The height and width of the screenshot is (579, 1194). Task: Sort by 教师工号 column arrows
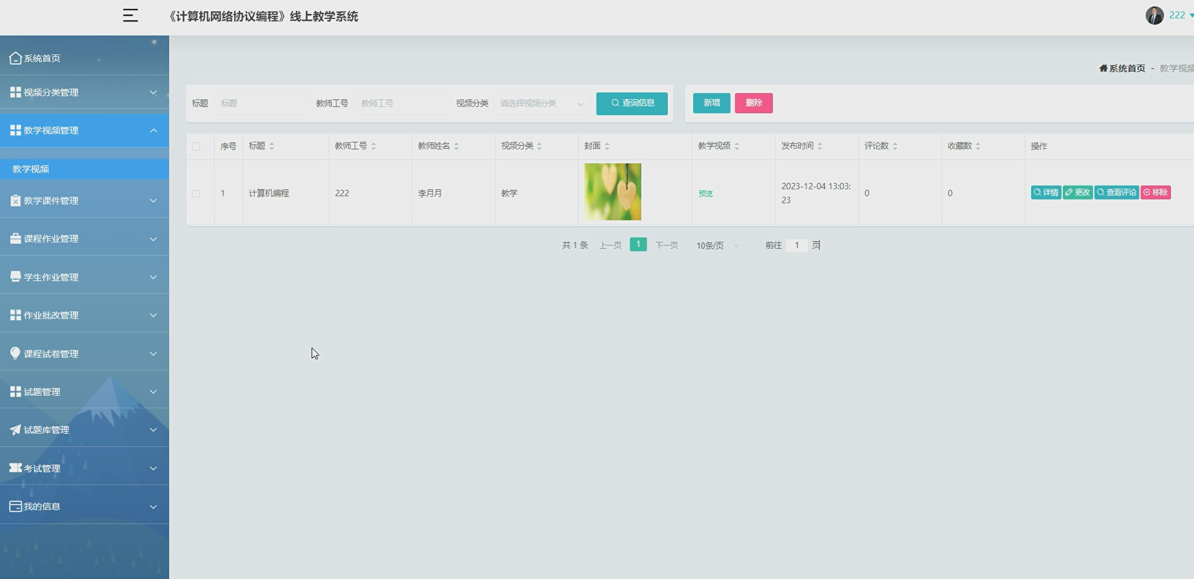coord(373,146)
